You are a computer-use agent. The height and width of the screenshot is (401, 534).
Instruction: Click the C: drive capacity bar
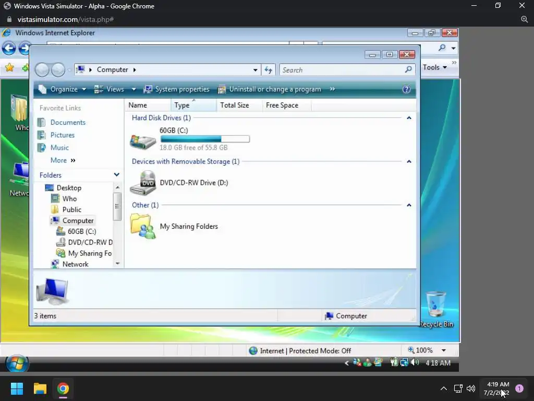click(205, 139)
